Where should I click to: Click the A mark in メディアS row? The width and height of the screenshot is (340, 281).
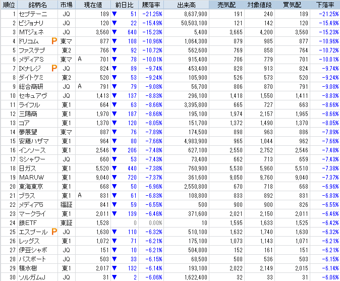click(80, 59)
